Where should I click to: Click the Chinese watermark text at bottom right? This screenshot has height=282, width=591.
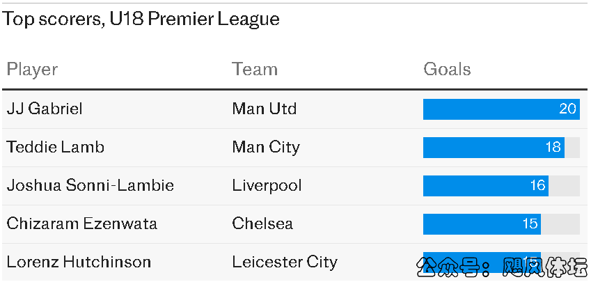tap(501, 265)
